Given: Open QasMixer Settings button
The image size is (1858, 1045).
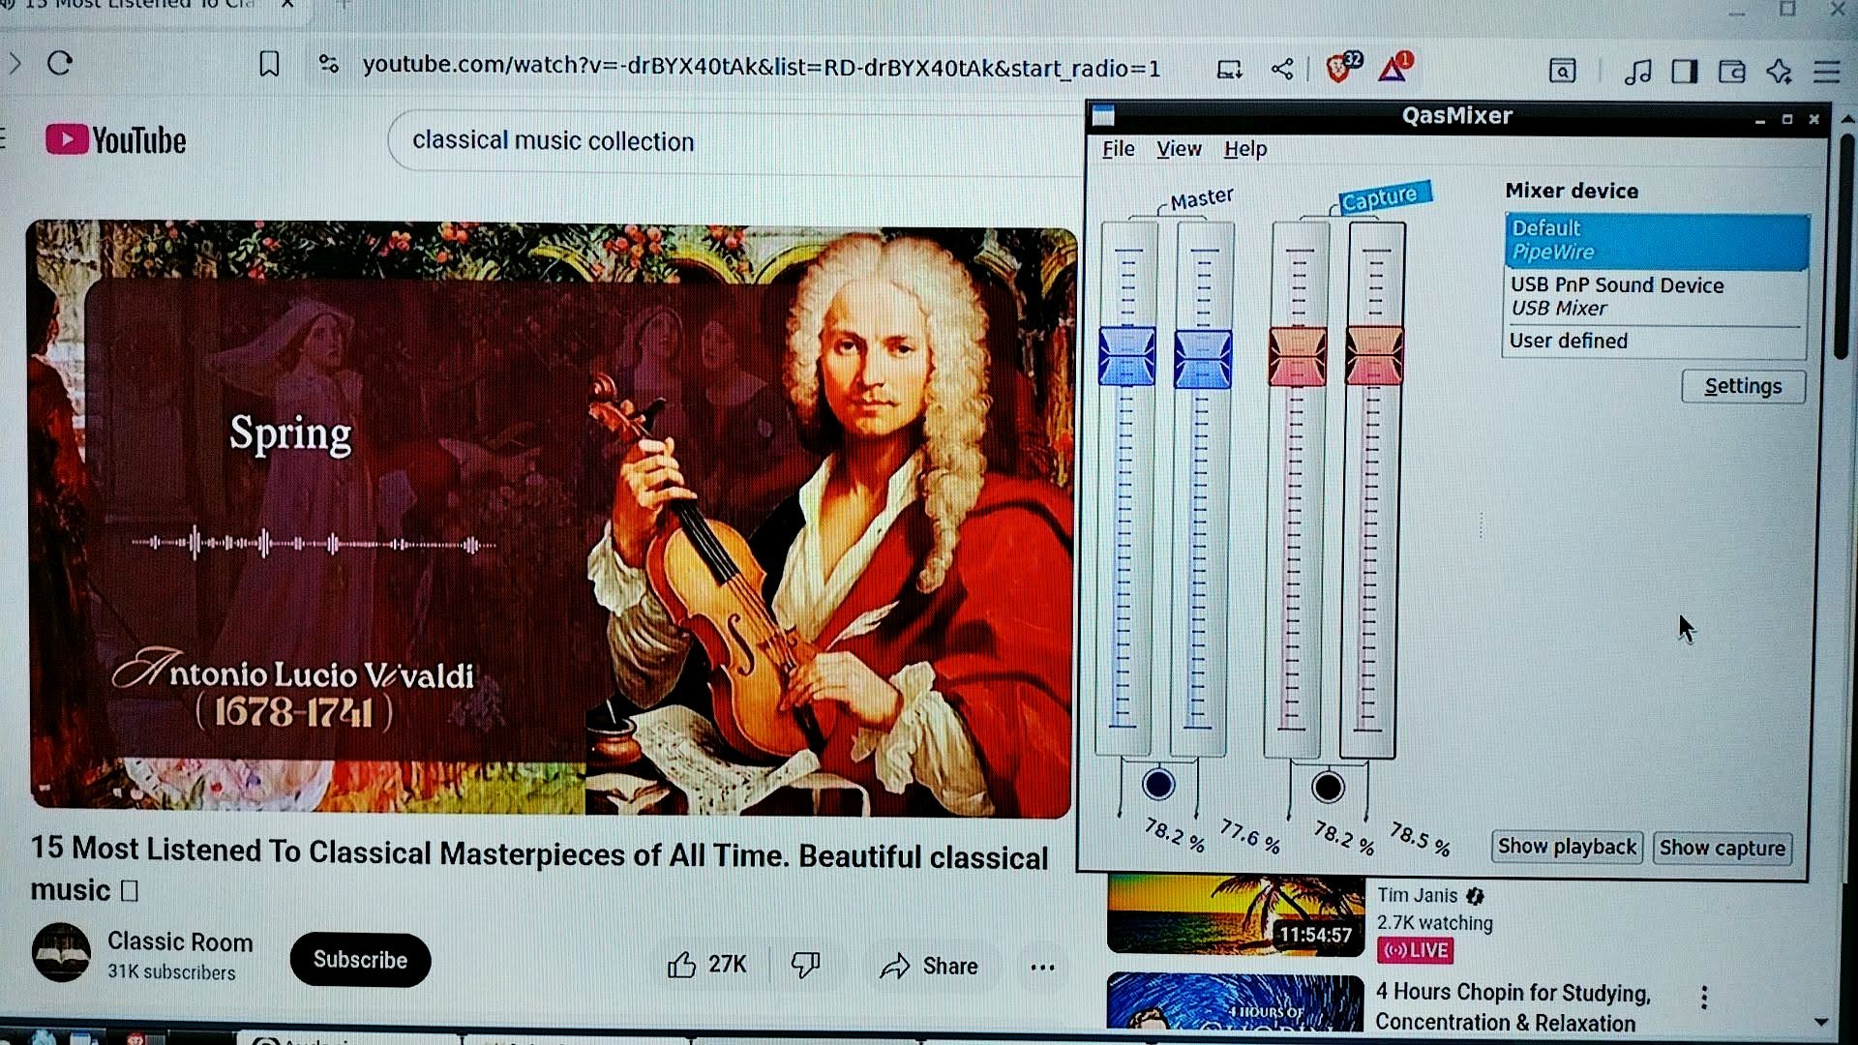Looking at the screenshot, I should (x=1743, y=386).
